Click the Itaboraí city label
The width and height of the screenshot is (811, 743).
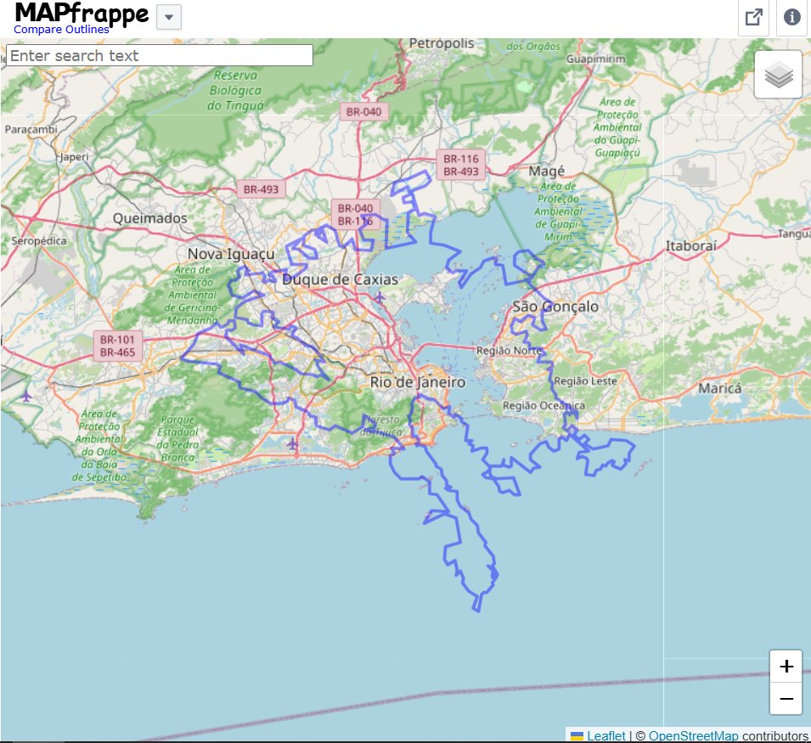(691, 245)
